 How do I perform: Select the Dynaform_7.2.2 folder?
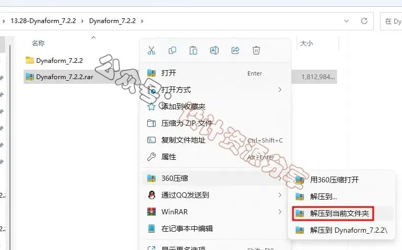click(x=59, y=60)
